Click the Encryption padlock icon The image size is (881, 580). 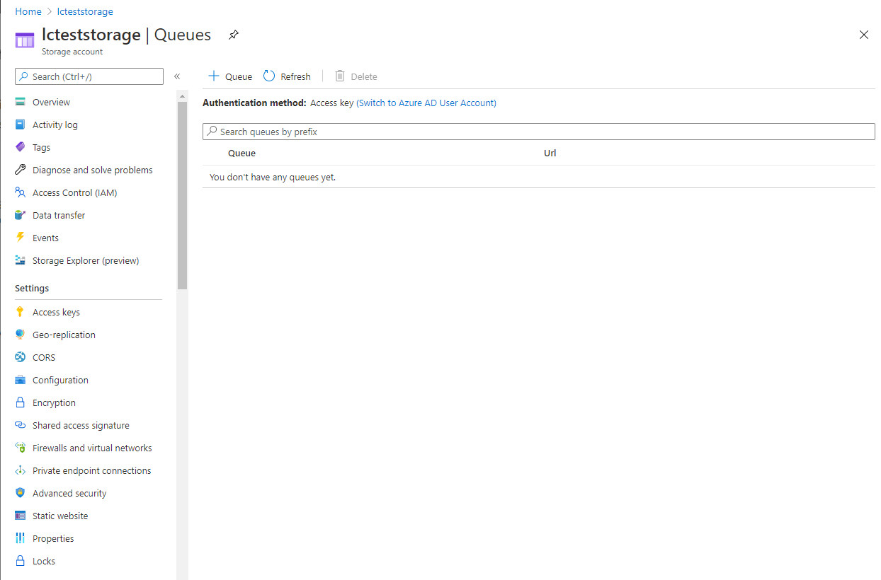click(x=20, y=402)
